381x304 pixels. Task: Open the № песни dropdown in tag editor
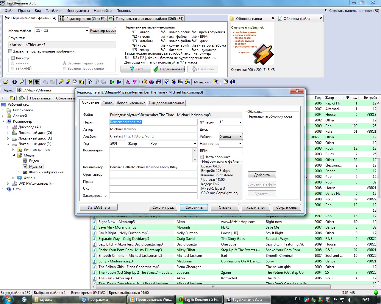click(x=240, y=122)
